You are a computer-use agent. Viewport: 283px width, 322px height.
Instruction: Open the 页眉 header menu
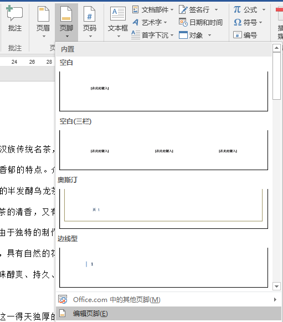click(43, 22)
